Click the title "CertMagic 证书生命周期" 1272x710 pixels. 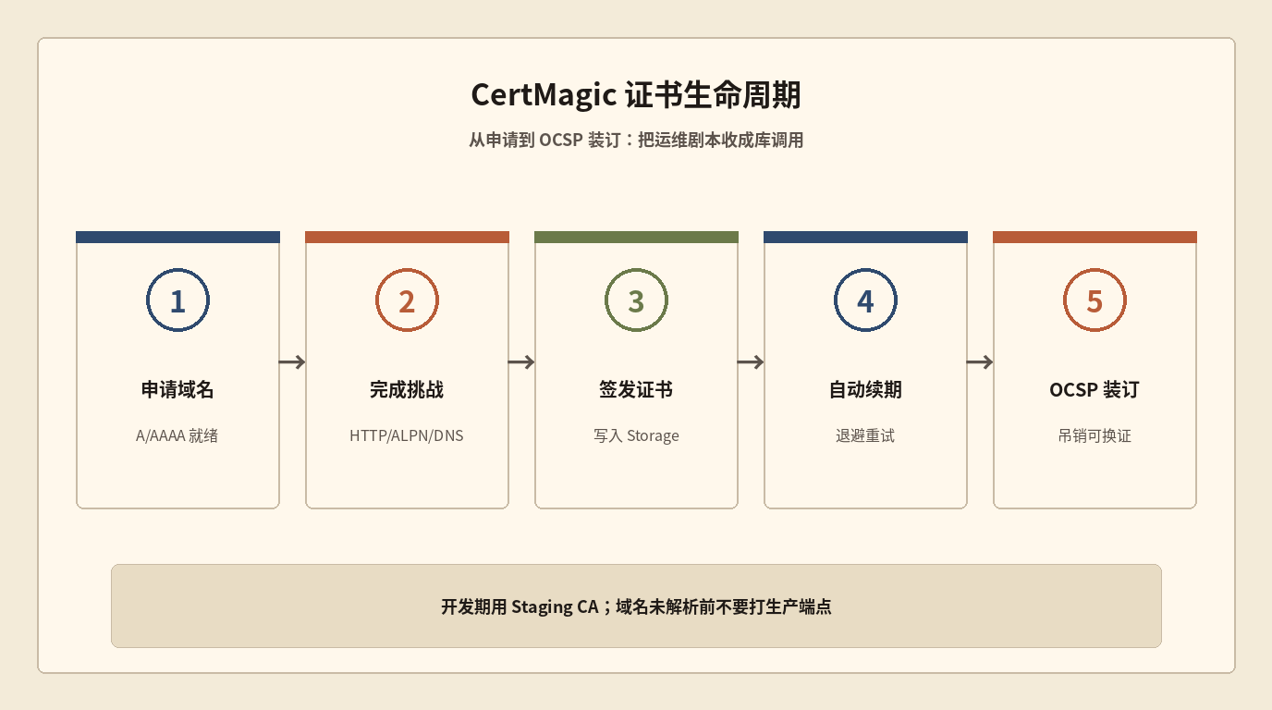(636, 95)
